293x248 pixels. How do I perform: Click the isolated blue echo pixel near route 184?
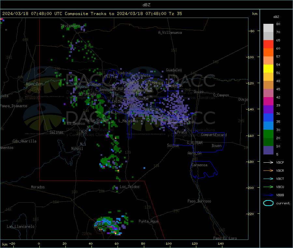click(x=144, y=168)
